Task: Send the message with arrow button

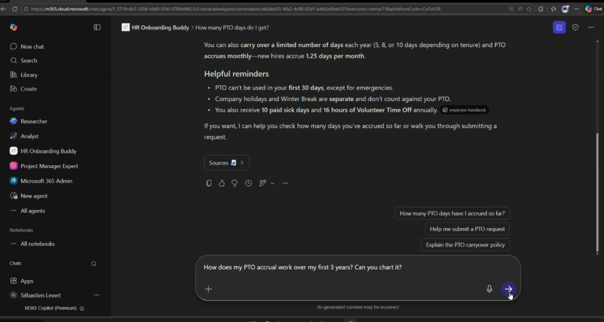Action: (x=508, y=289)
